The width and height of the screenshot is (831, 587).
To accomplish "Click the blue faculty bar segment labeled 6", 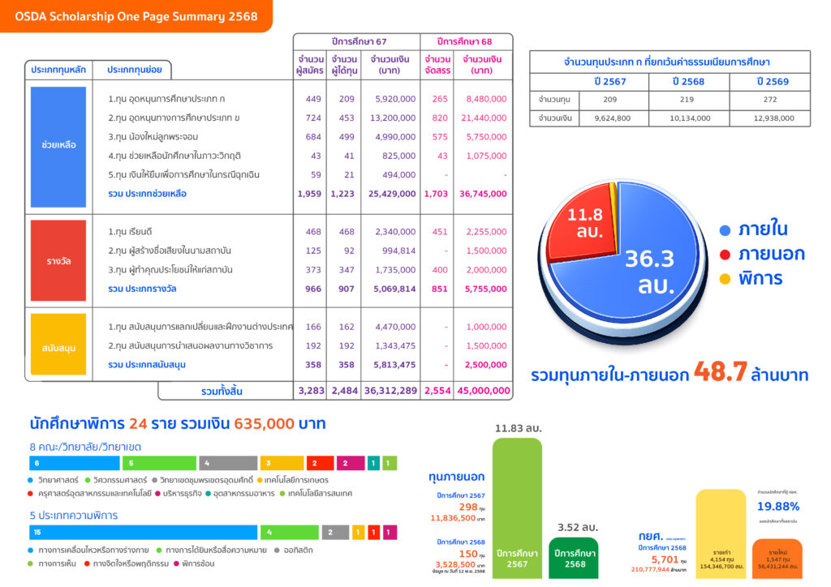I will (x=73, y=463).
